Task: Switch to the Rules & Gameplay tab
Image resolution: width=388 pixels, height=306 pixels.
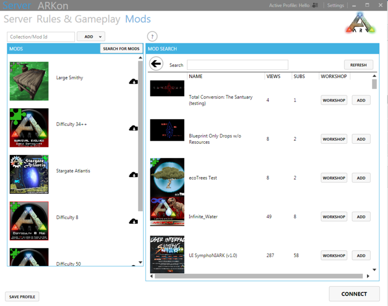Action: point(78,19)
